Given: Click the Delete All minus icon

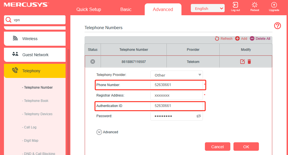Looking at the screenshot, I should tap(252, 38).
